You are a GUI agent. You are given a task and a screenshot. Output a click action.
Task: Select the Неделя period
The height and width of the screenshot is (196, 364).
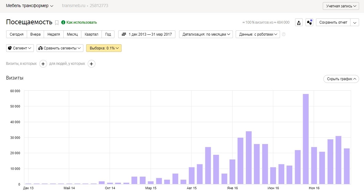tap(54, 34)
